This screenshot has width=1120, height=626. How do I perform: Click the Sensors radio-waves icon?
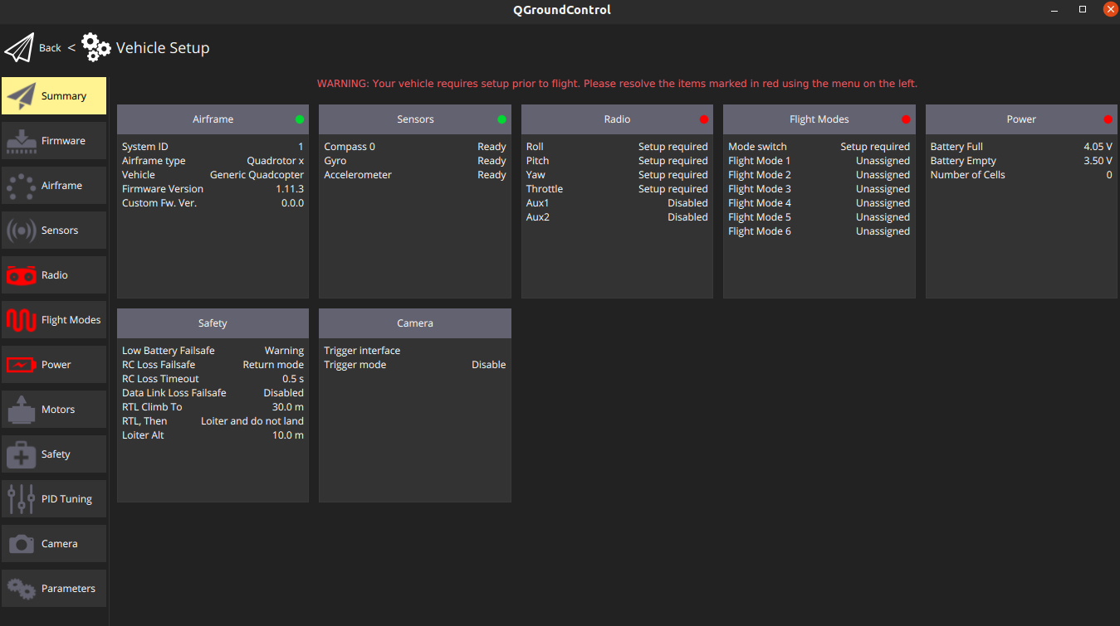(21, 231)
